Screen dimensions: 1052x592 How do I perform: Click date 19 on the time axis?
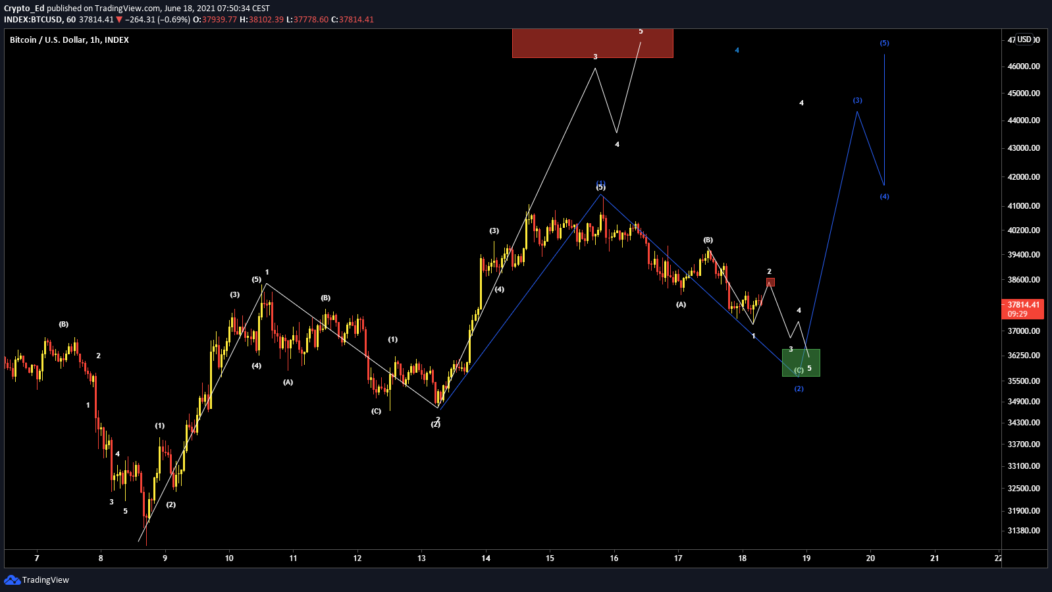(806, 558)
